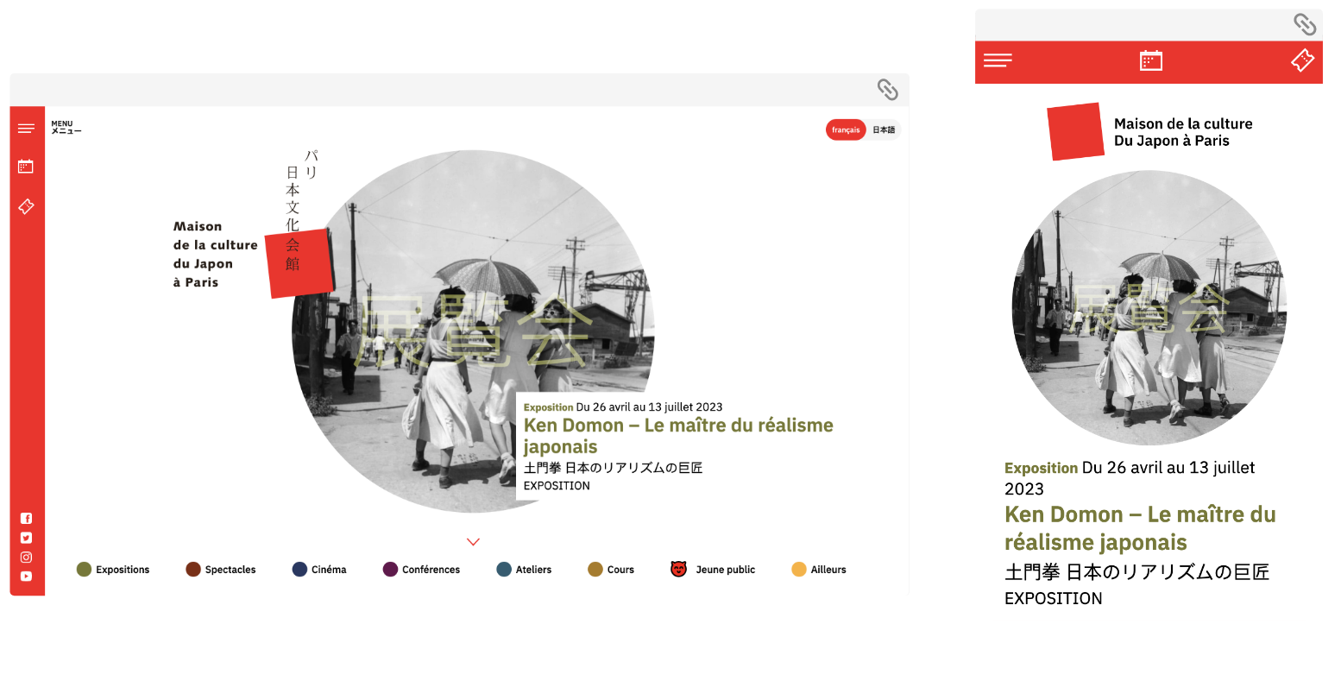Screen dimensions: 1341x681
Task: Open the calendar icon in the red sidebar
Action: tap(26, 167)
